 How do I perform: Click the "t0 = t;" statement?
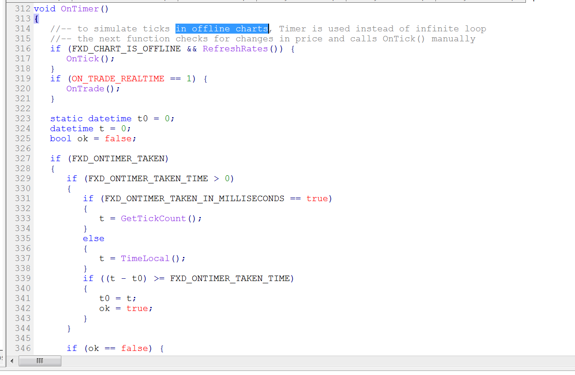tap(118, 298)
